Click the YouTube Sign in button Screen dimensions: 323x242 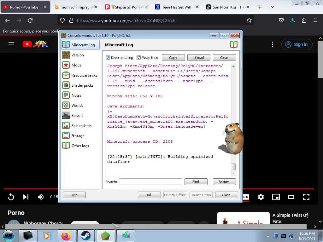pyautogui.click(x=297, y=44)
